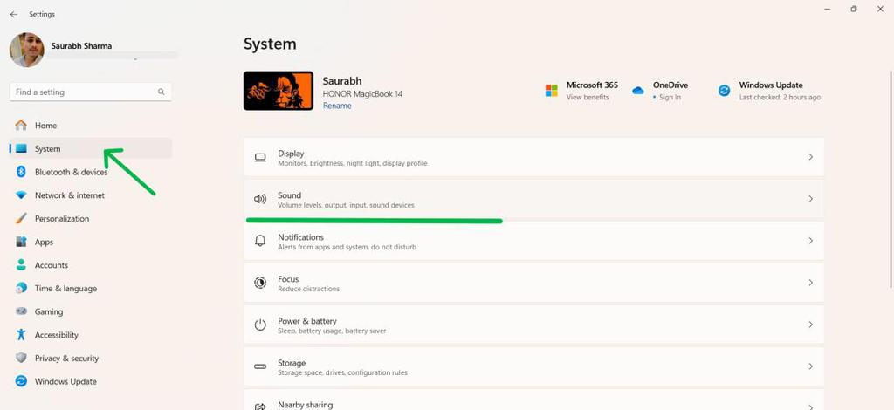Expand the Sound settings chevron
This screenshot has height=410, width=894.
click(x=810, y=199)
